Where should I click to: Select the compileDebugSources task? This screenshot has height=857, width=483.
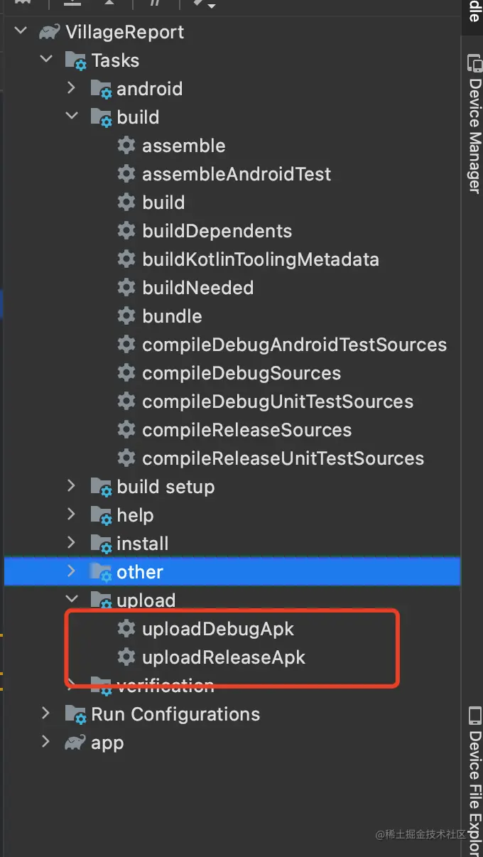pos(241,373)
